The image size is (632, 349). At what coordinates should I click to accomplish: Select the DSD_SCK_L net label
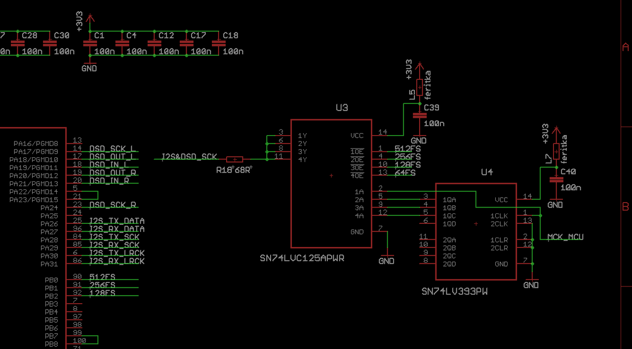click(113, 149)
